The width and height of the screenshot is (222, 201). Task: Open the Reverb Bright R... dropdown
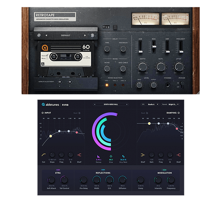pyautogui.click(x=170, y=104)
